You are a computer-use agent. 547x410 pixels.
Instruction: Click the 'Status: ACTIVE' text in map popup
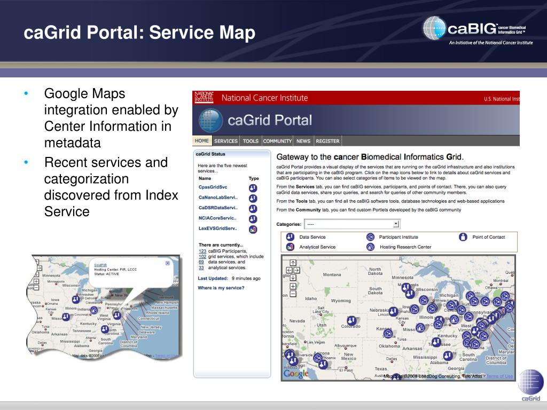tap(106, 274)
